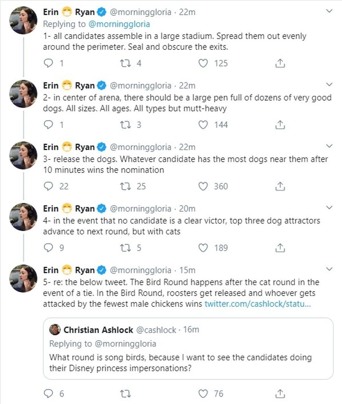Retweet the Bird Round tweet

pyautogui.click(x=125, y=394)
